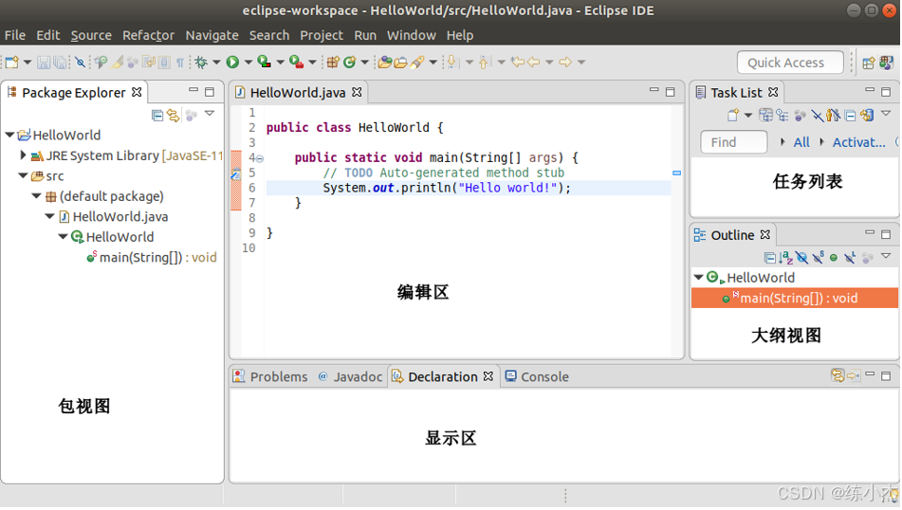Toggle alphabetical Sort in Outline
The image size is (902, 510).
tap(785, 258)
